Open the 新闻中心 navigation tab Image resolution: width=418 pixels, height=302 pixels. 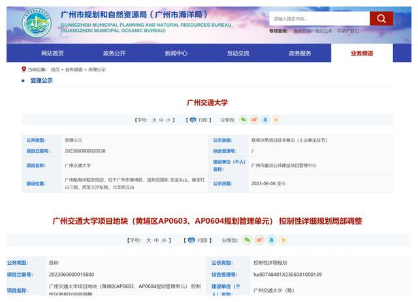pyautogui.click(x=176, y=53)
